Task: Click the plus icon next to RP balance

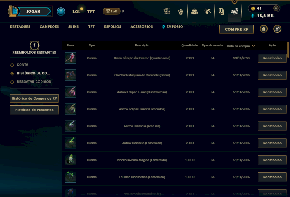Action: [276, 8]
